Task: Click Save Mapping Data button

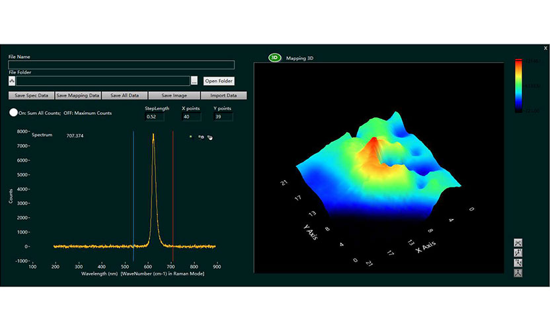Action: pos(78,96)
